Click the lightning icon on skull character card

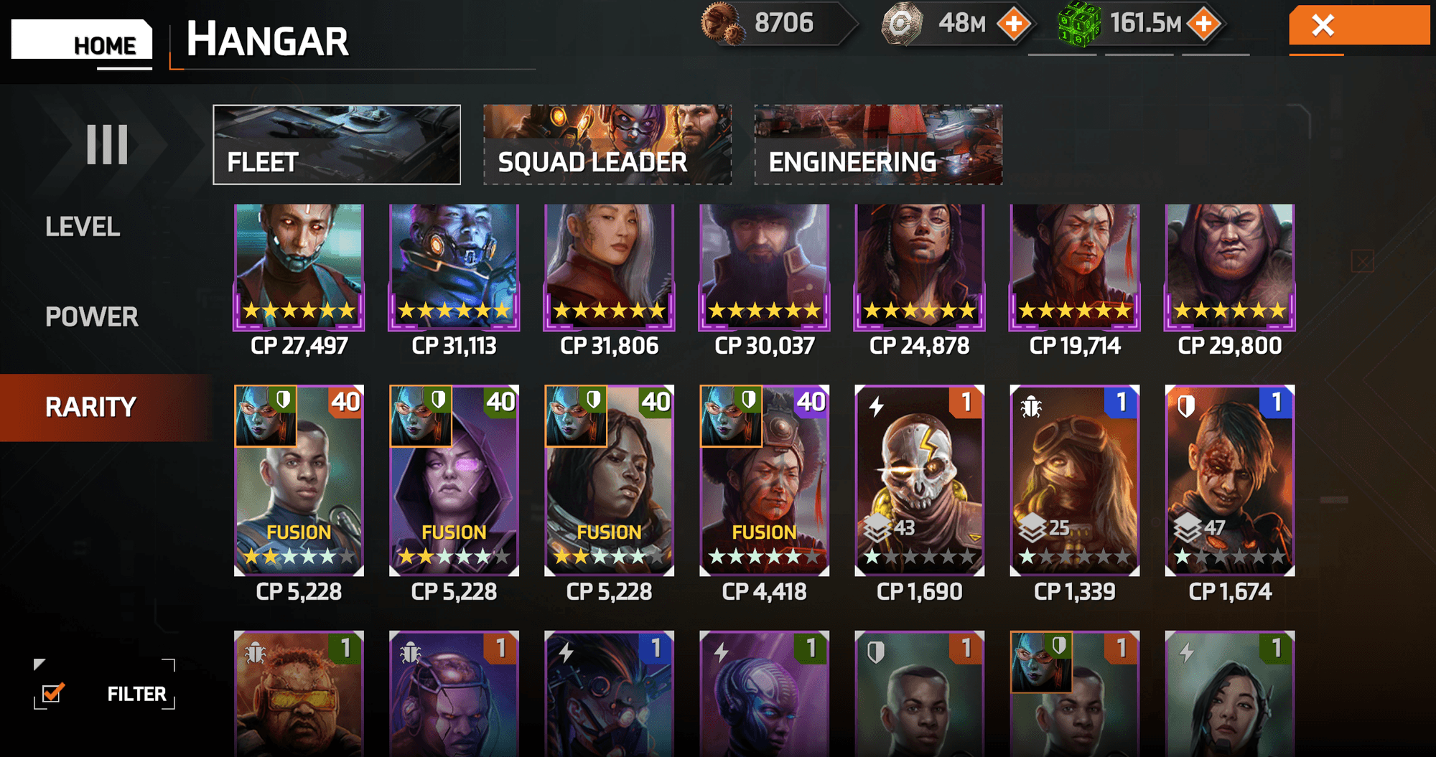(876, 407)
